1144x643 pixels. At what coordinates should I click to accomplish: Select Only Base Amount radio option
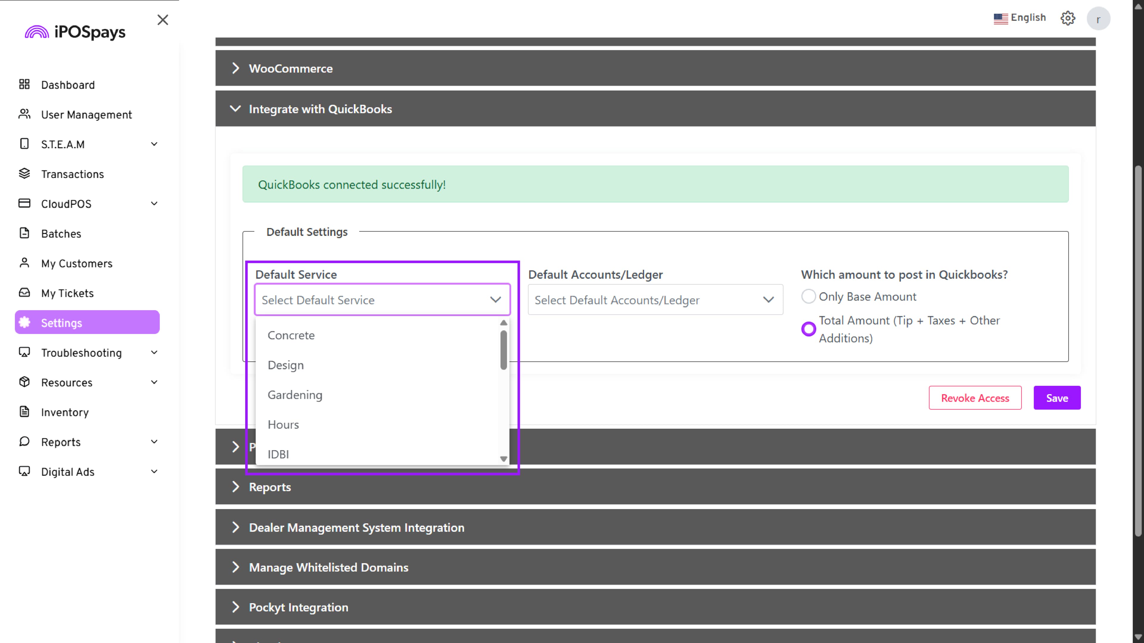[808, 296]
